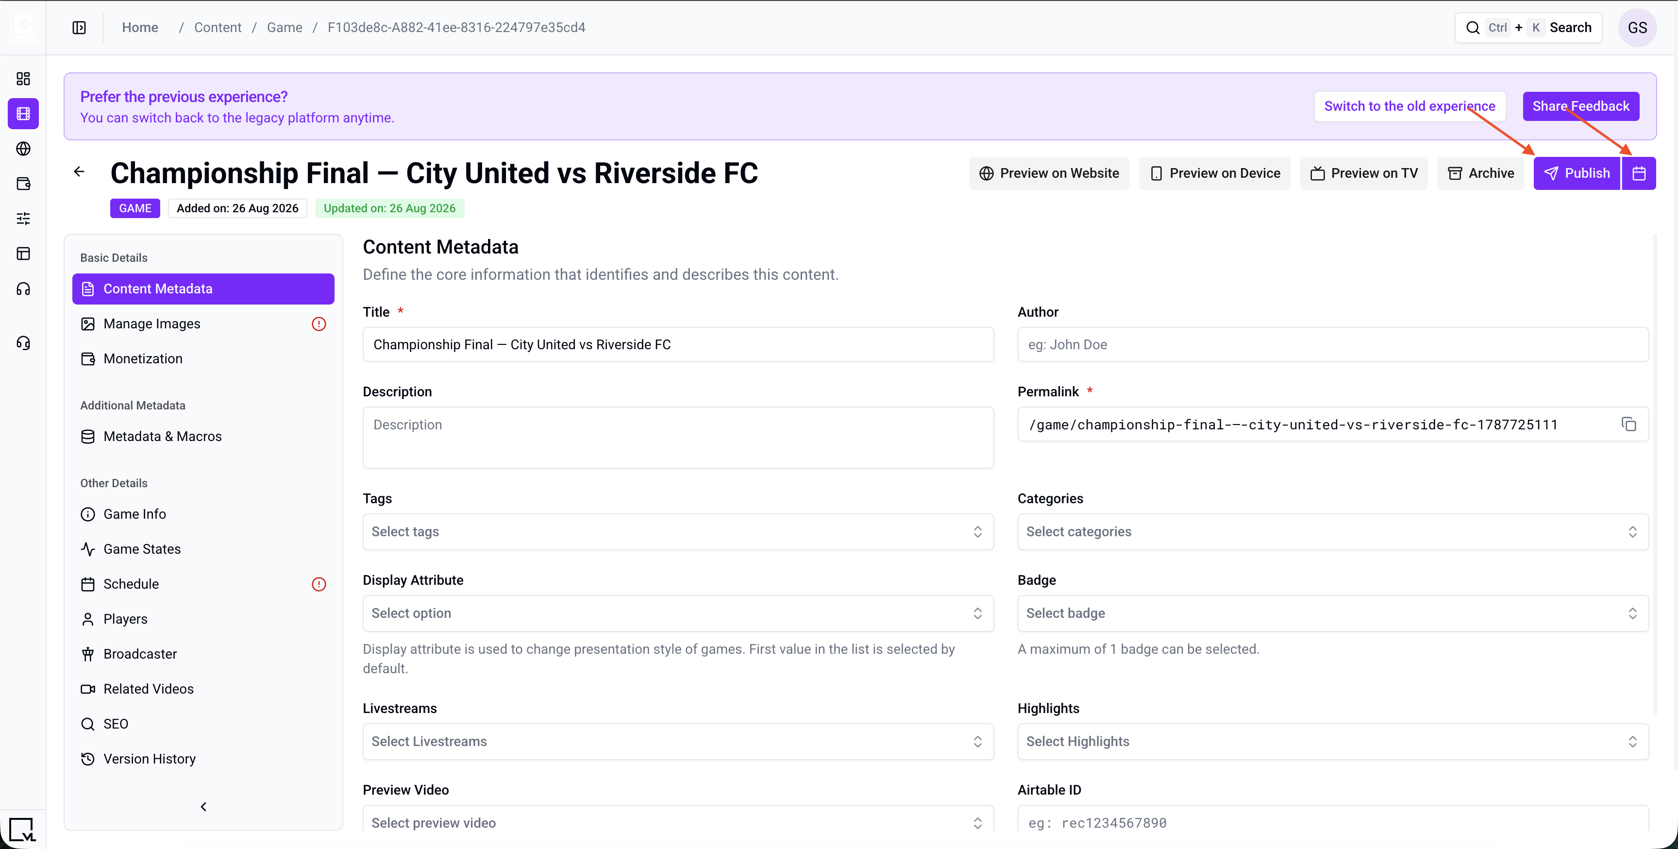Screen dimensions: 1678x849
Task: Click the Publish button
Action: coord(1577,173)
